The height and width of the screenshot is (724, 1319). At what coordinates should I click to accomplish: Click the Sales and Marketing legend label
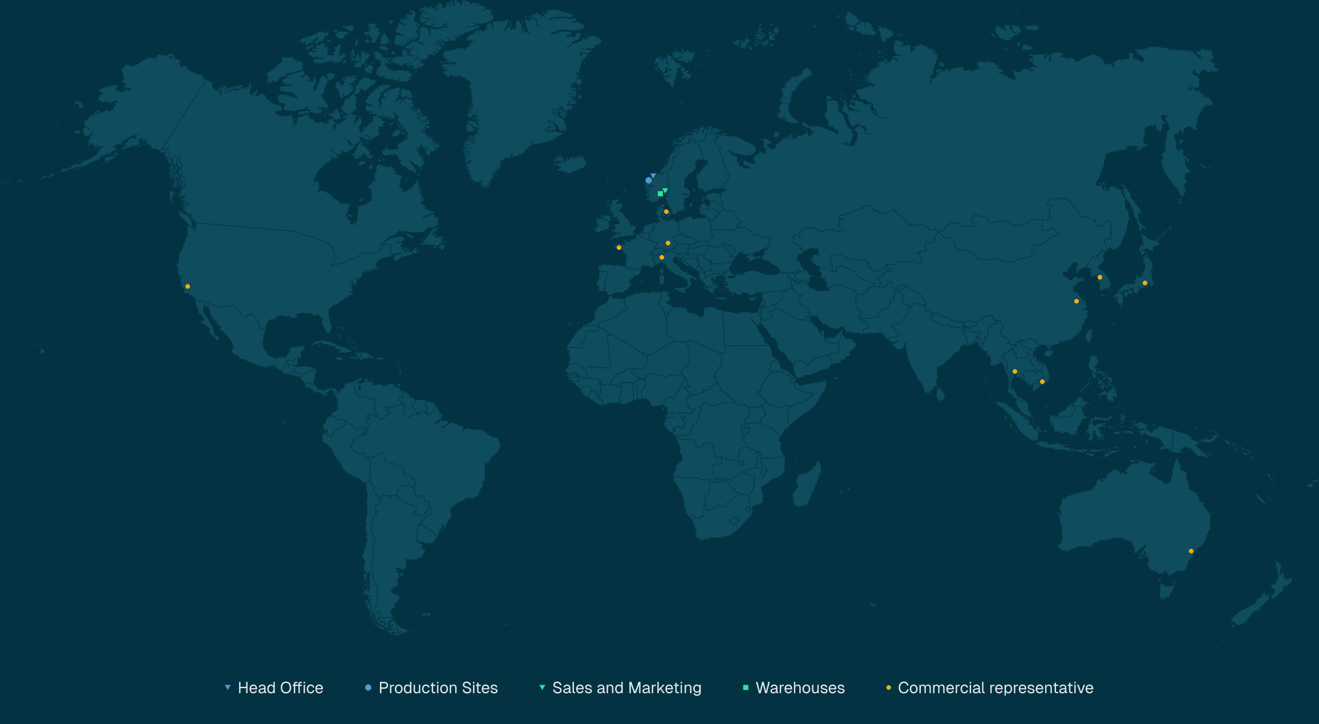click(x=626, y=688)
